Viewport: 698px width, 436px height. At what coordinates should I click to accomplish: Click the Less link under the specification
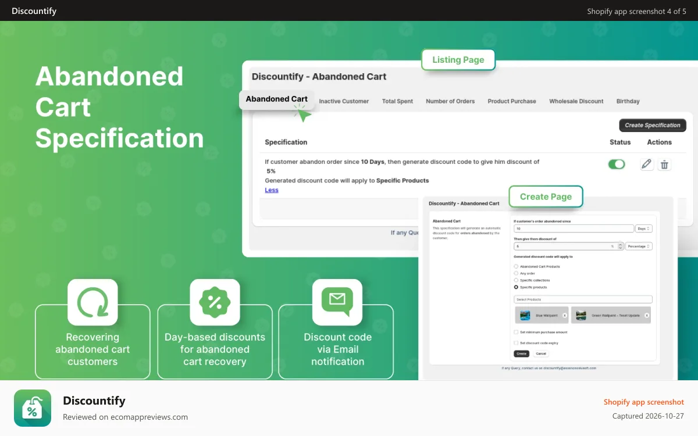click(272, 190)
